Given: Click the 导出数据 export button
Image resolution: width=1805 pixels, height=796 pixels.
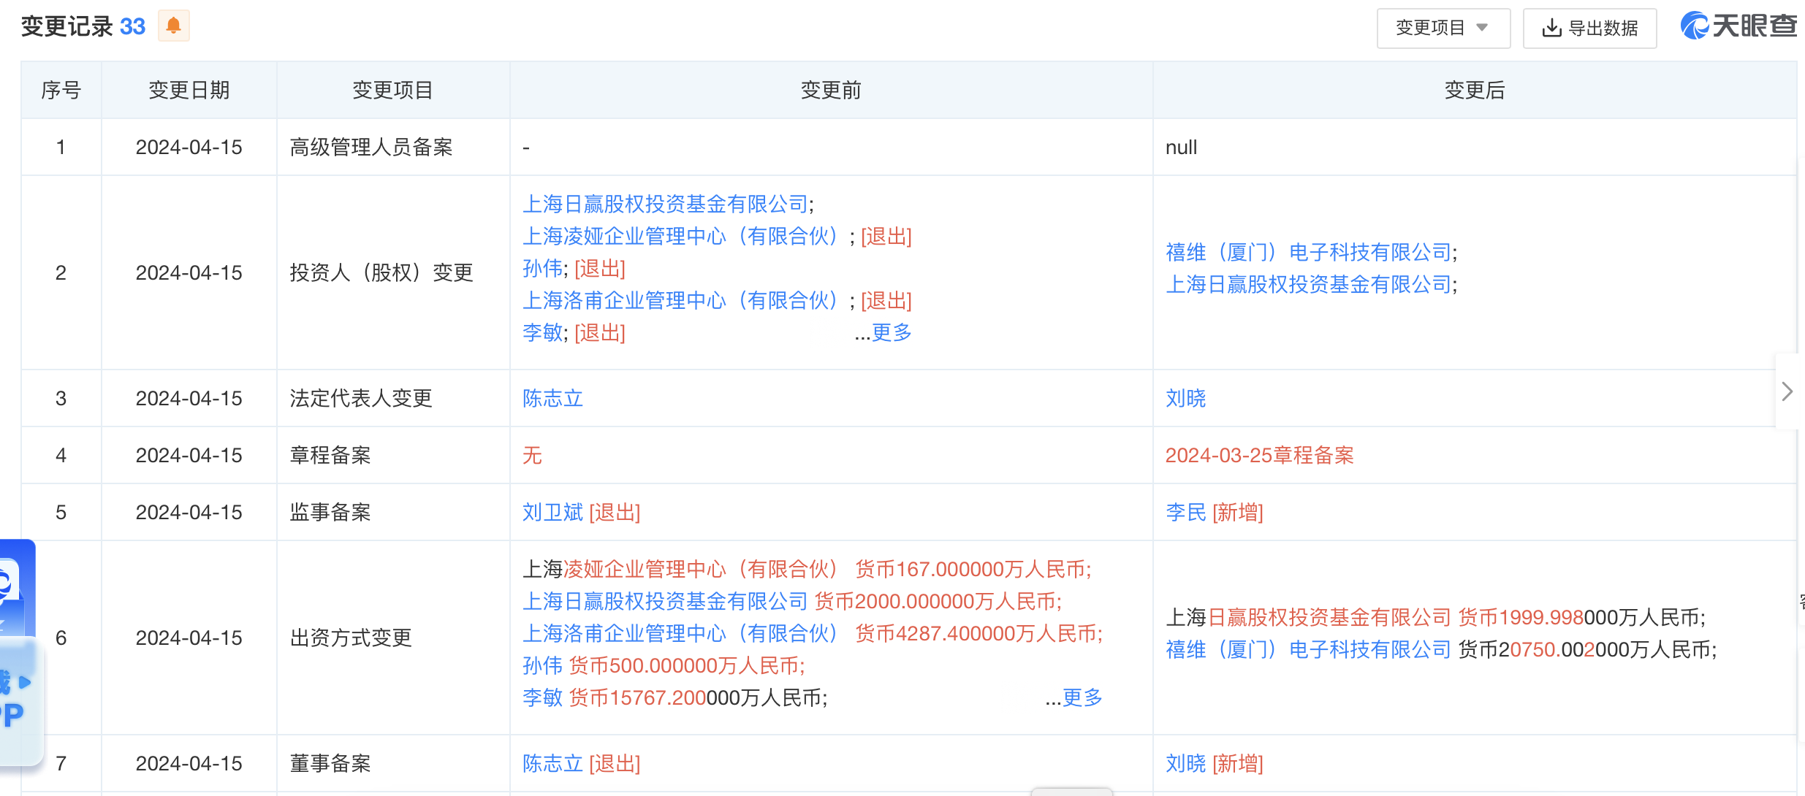Looking at the screenshot, I should pyautogui.click(x=1589, y=28).
